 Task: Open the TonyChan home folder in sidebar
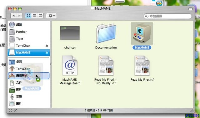29,69
